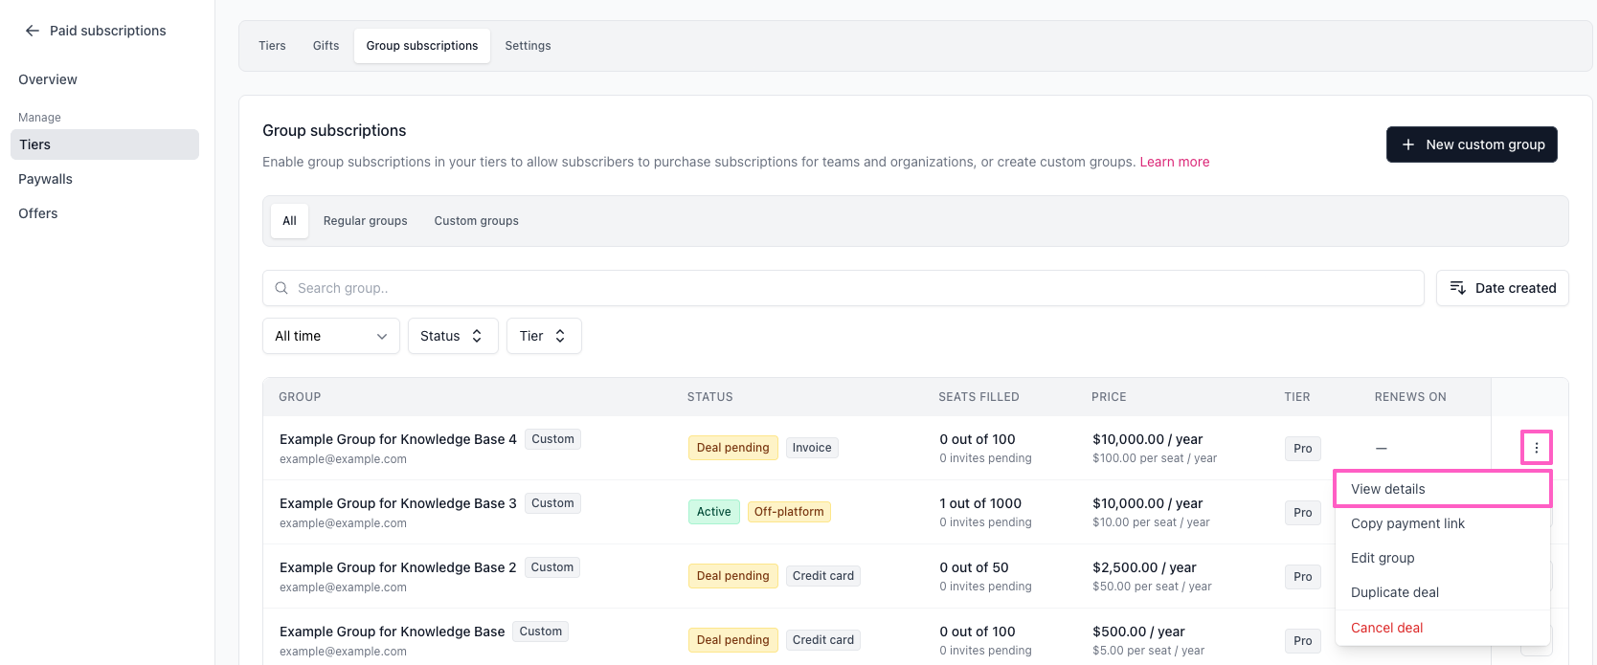Create a New custom group
The image size is (1597, 665).
pyautogui.click(x=1472, y=144)
